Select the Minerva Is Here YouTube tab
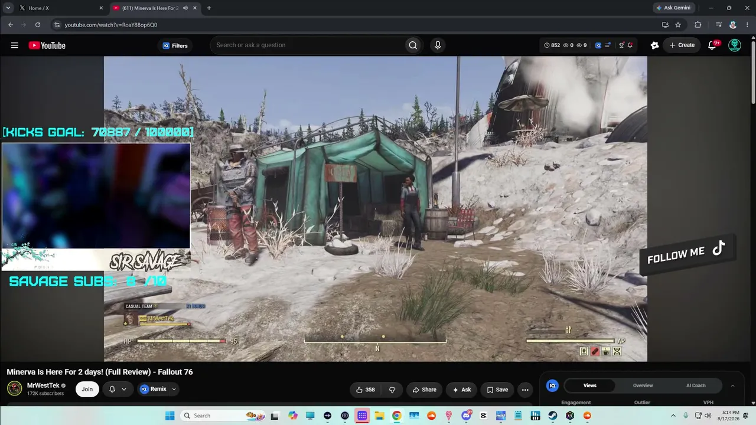 pos(149,8)
